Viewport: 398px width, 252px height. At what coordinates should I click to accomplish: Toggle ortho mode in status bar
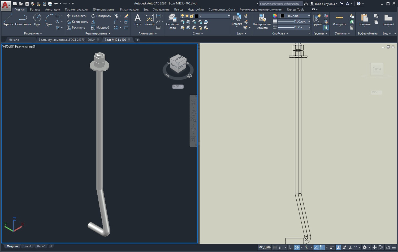click(291, 247)
